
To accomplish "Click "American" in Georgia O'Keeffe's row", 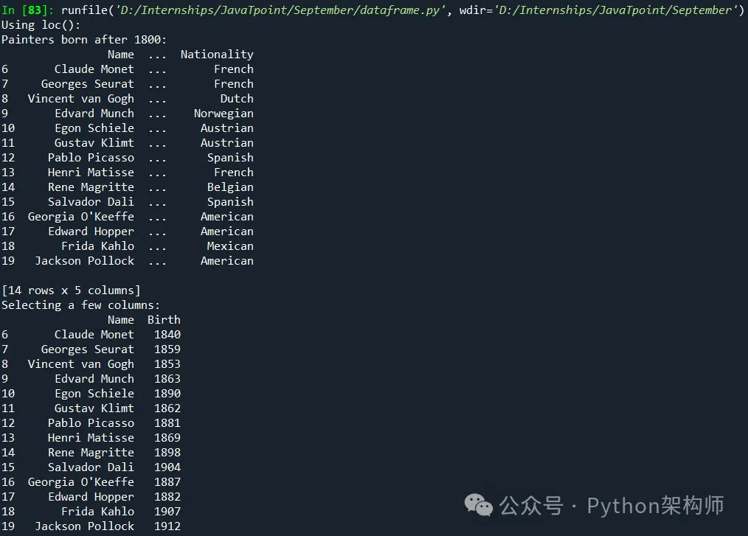I will (x=227, y=217).
